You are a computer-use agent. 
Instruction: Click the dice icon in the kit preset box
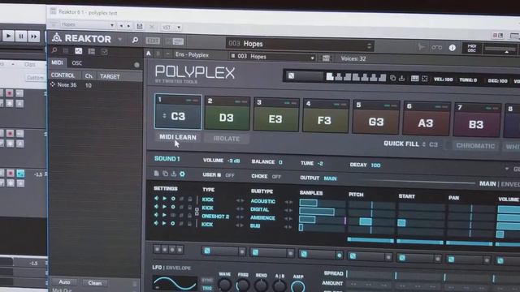coord(291,75)
